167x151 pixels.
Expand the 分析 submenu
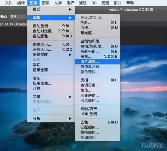[x=51, y=118]
